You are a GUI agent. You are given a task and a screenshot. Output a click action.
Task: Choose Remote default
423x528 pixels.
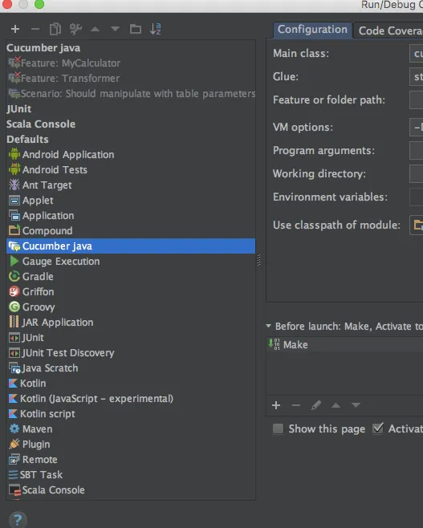(131, 460)
